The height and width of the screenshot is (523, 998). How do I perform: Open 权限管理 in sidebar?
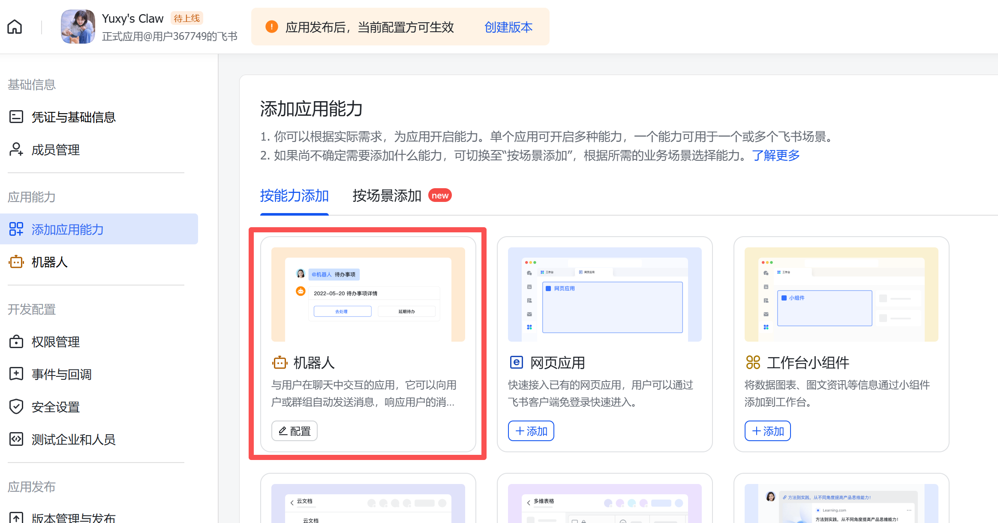point(55,342)
